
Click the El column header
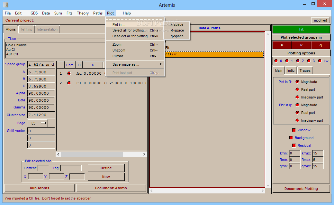point(79,65)
